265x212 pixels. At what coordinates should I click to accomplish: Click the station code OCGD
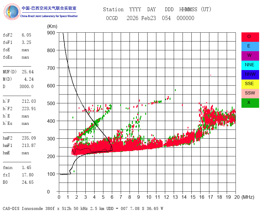pyautogui.click(x=112, y=18)
